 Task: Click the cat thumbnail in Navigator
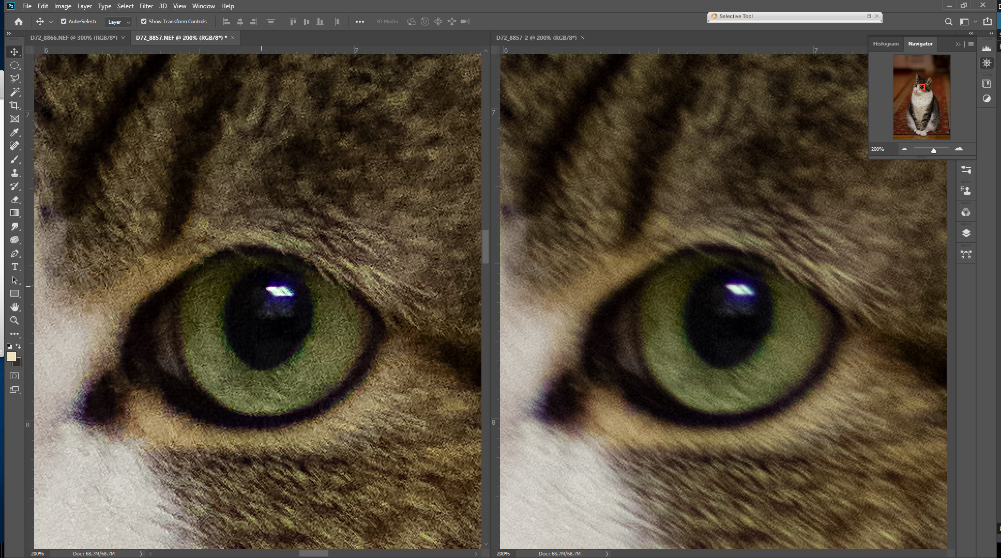921,97
